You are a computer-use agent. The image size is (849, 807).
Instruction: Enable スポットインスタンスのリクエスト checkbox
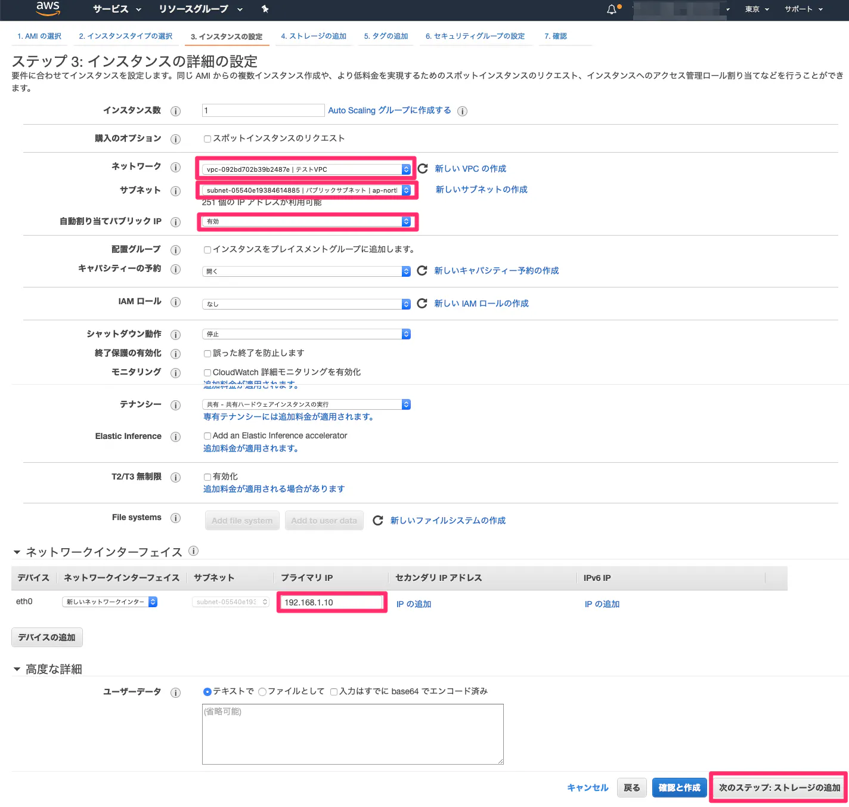click(x=207, y=139)
